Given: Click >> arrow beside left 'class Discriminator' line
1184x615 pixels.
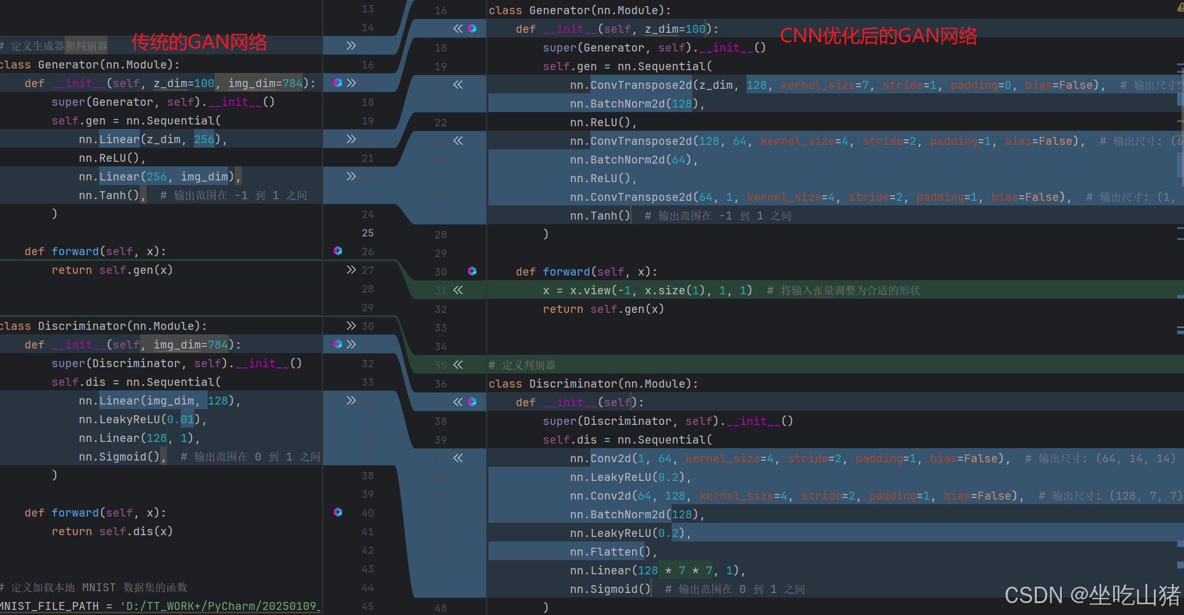Looking at the screenshot, I should tap(351, 326).
